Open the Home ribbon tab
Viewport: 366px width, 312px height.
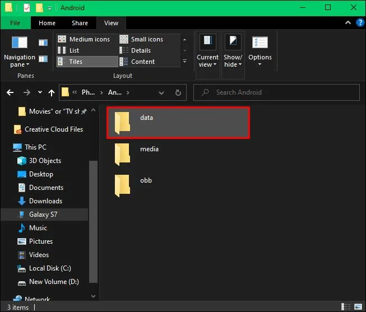point(47,23)
